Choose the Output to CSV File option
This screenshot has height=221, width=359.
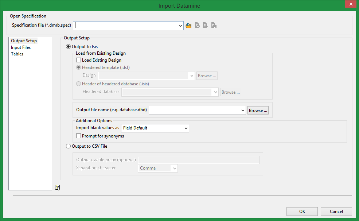68,146
